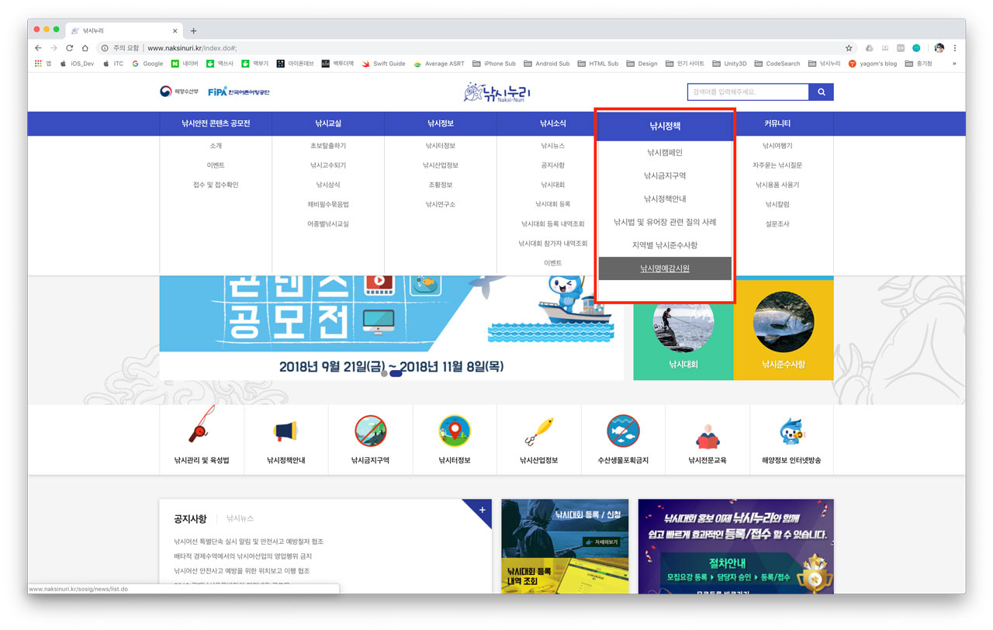Expand 공지사항 with the plus icon
Screen dimensions: 993x630
click(482, 510)
